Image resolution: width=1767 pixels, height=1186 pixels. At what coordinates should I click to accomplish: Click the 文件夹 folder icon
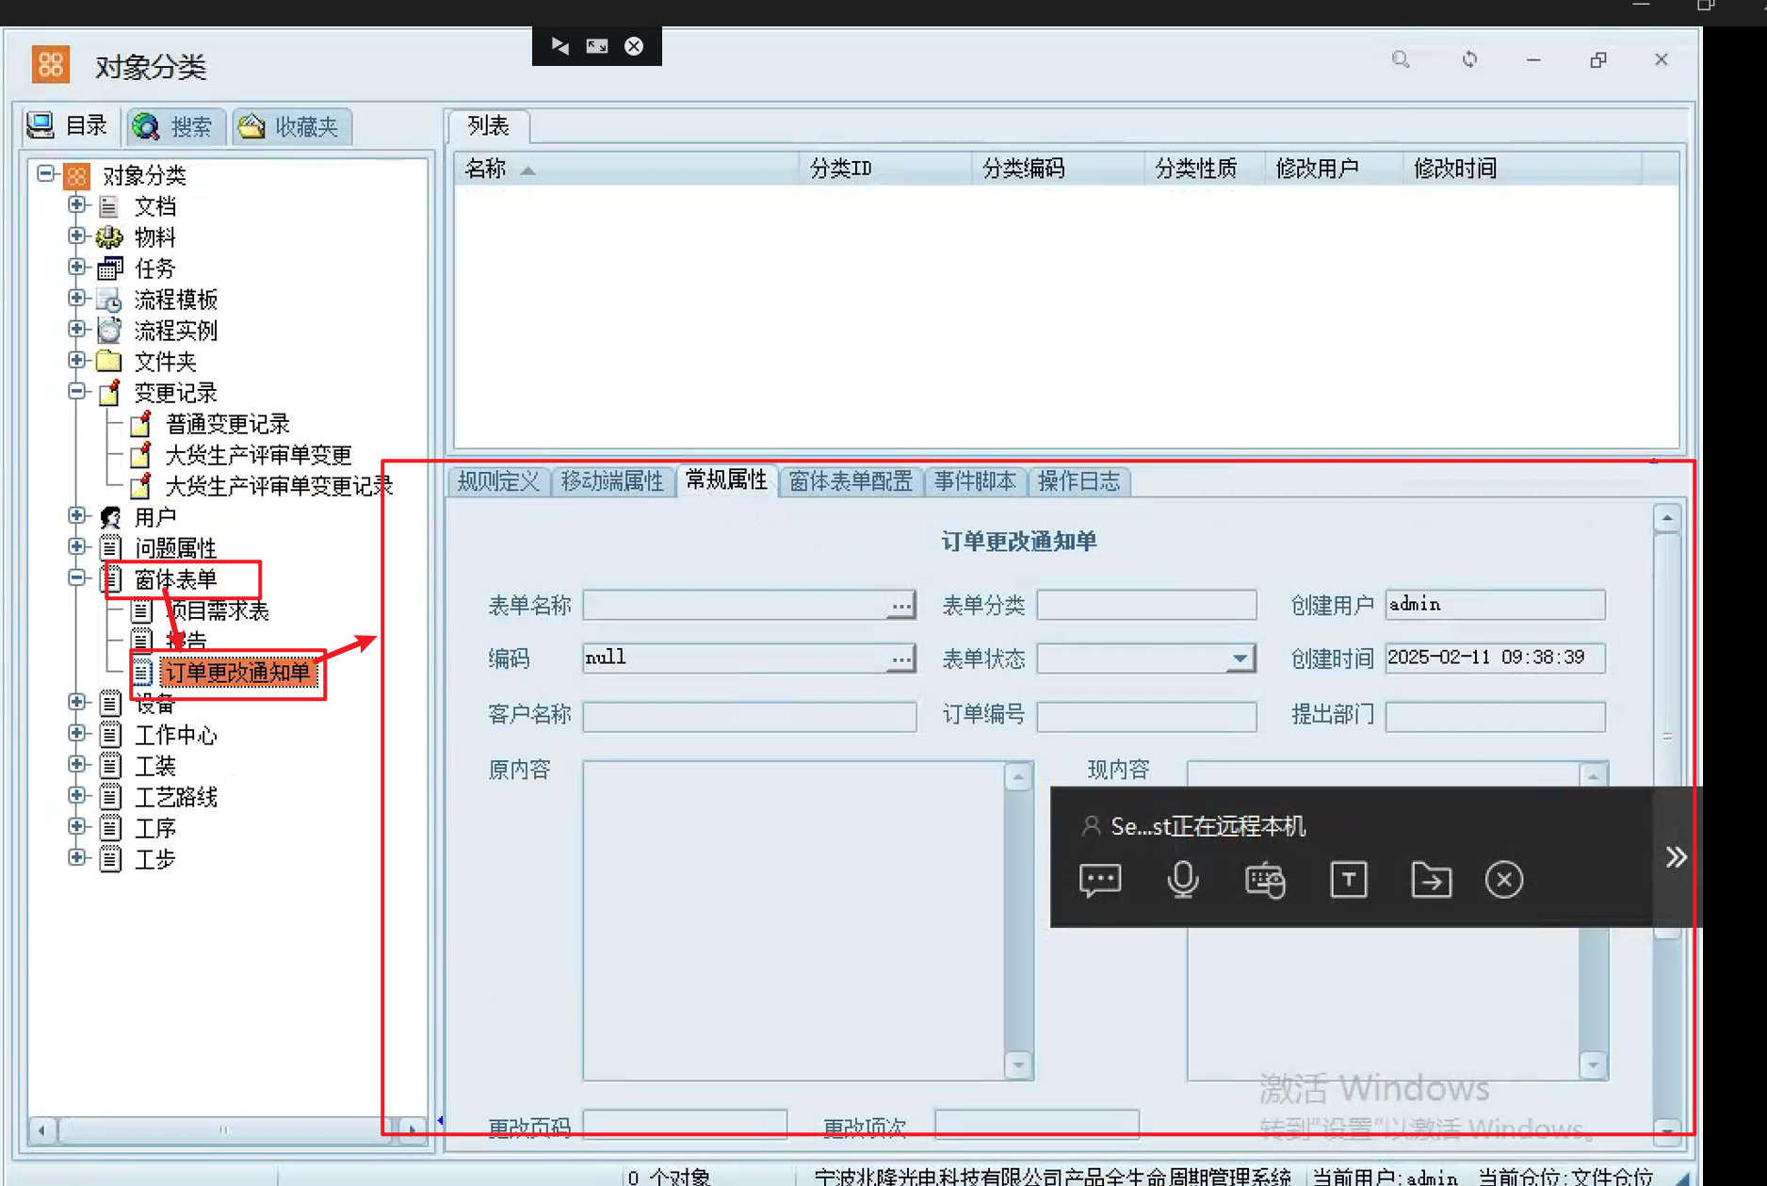tap(109, 361)
